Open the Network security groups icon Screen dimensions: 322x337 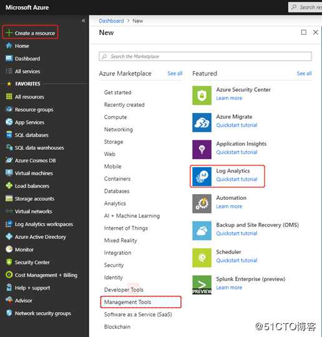(9, 313)
